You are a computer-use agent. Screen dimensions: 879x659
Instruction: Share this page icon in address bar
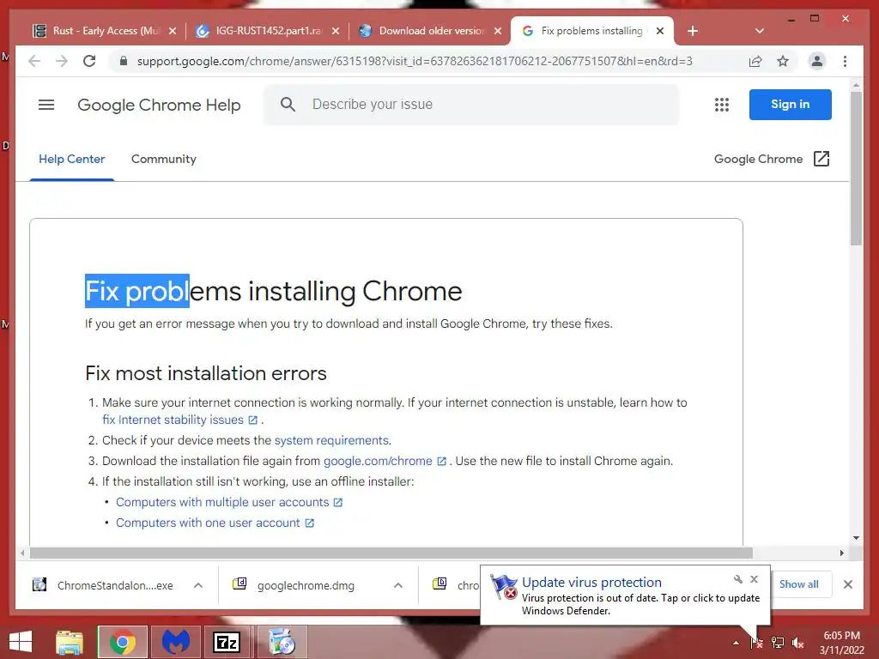[x=755, y=61]
